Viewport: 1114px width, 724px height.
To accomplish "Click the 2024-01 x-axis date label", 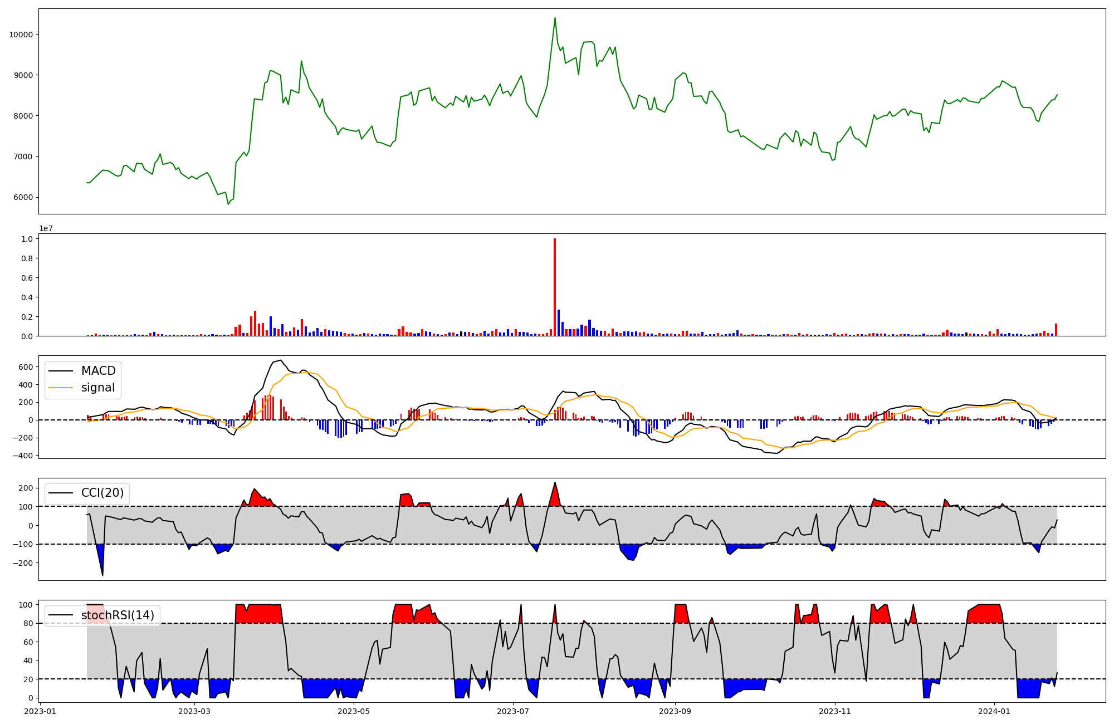I will (994, 711).
